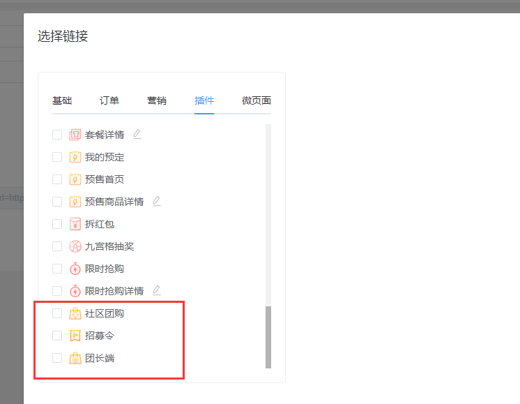
Task: Click the 我的预定 icon
Action: [75, 157]
